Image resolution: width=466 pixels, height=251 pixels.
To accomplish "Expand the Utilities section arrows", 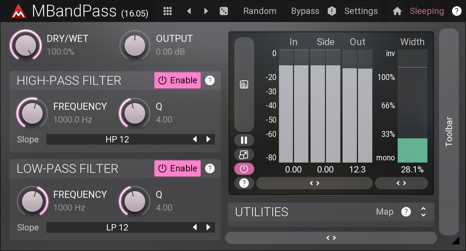I will coord(423,212).
